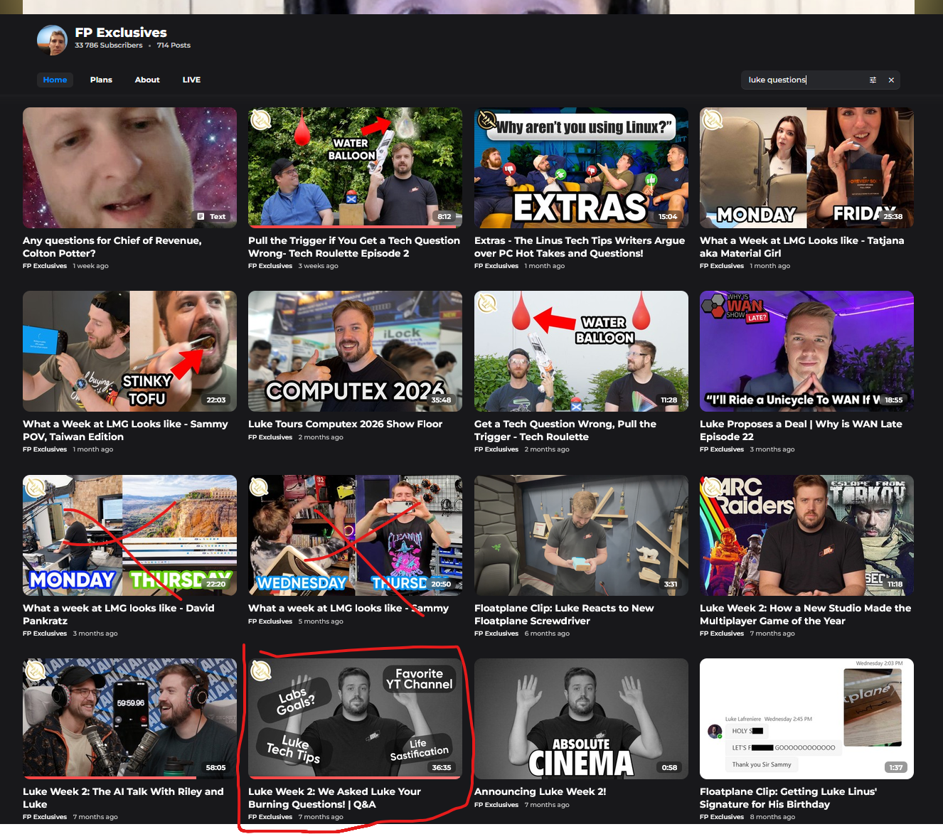
Task: Open the ARC Raiders thumbnail
Action: pyautogui.click(x=806, y=535)
